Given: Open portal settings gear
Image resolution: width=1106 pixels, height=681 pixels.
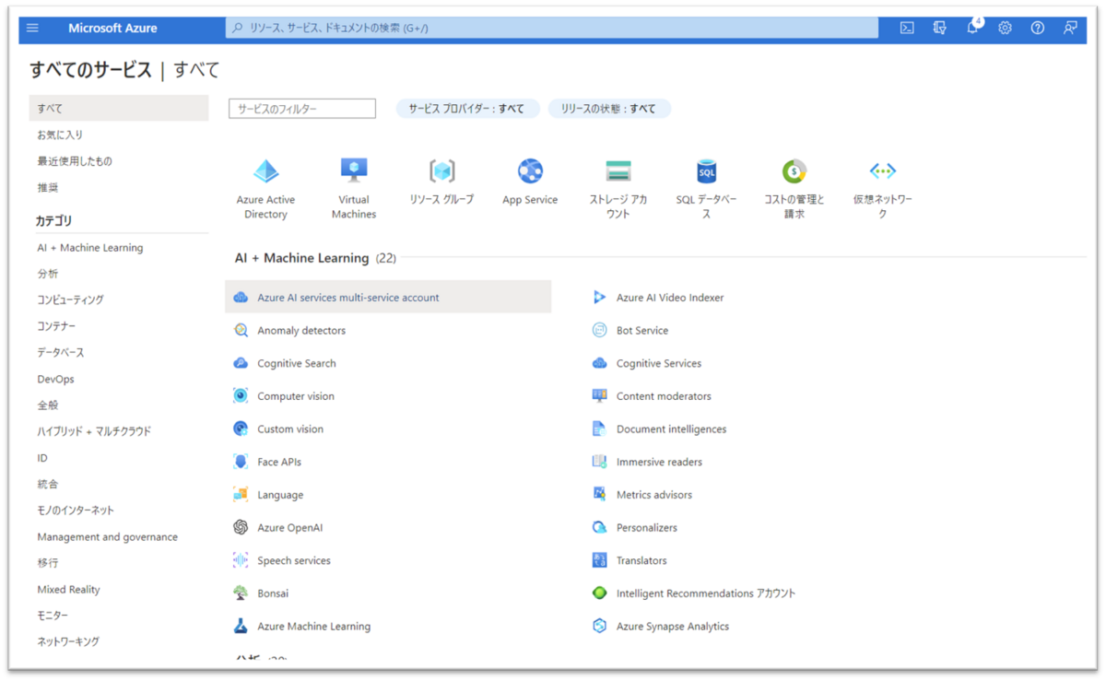Looking at the screenshot, I should tap(1005, 28).
